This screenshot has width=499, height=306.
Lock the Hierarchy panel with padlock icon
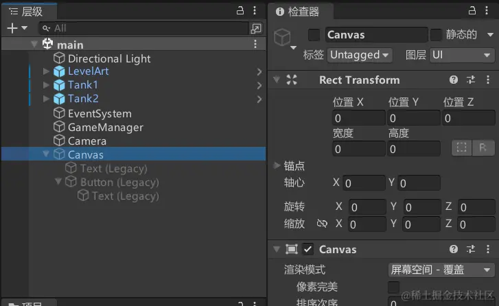[240, 10]
